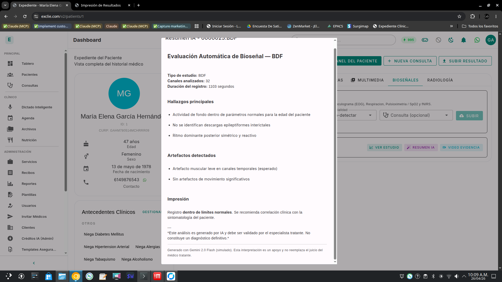502x282 pixels.
Task: Click the RESUMEN IA button
Action: tap(421, 147)
